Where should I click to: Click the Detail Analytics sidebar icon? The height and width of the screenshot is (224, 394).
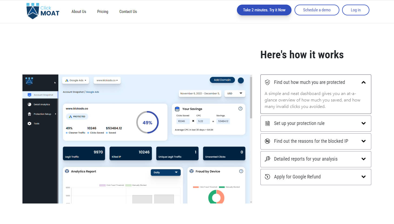pos(29,104)
